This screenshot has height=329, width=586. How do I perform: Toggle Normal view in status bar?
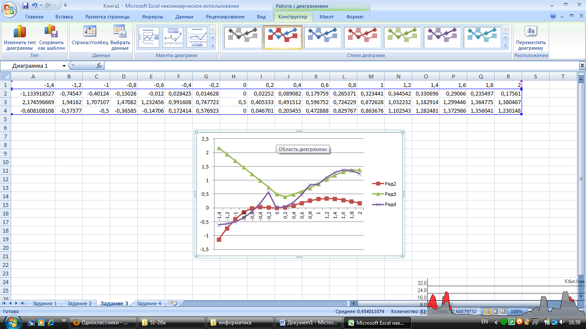coord(487,311)
